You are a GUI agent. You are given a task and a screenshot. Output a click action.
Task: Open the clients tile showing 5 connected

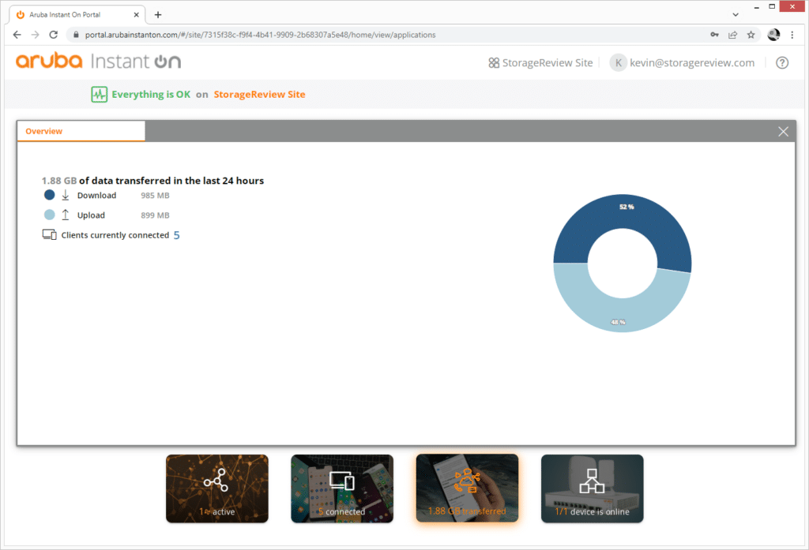pyautogui.click(x=342, y=488)
